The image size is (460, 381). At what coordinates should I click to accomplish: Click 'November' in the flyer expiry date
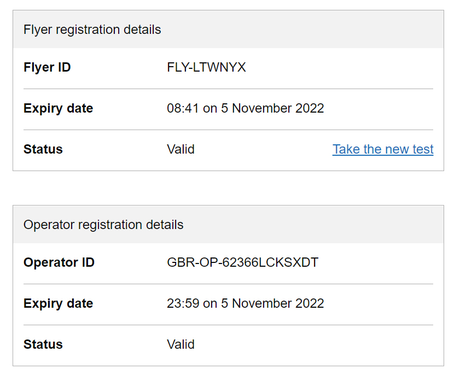[x=261, y=108]
